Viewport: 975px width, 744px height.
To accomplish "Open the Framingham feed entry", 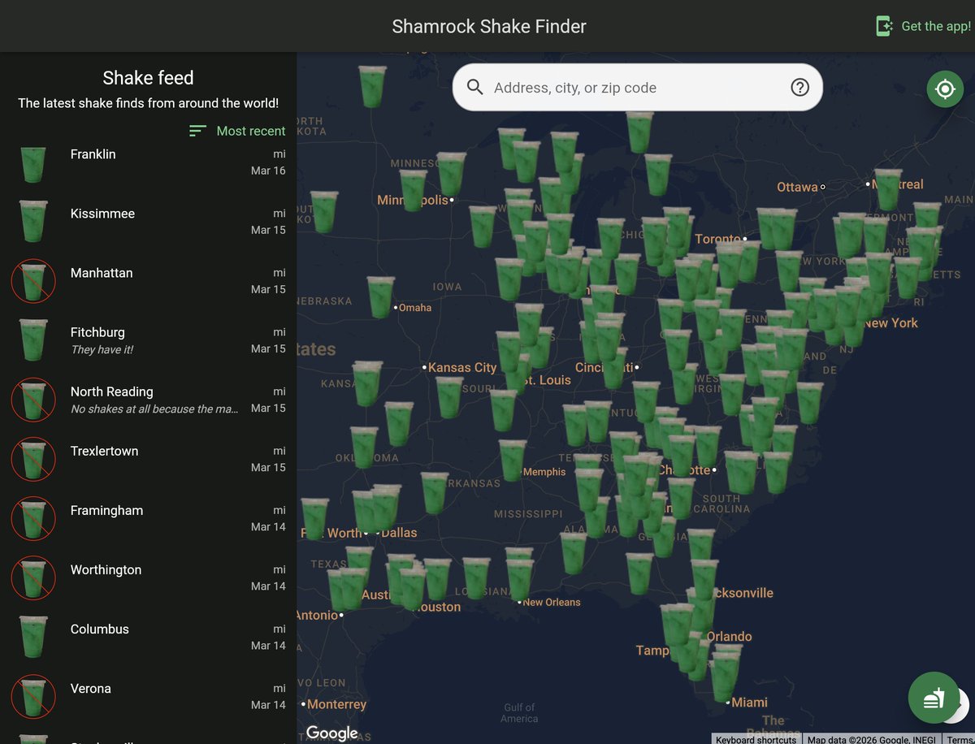I will (x=148, y=518).
